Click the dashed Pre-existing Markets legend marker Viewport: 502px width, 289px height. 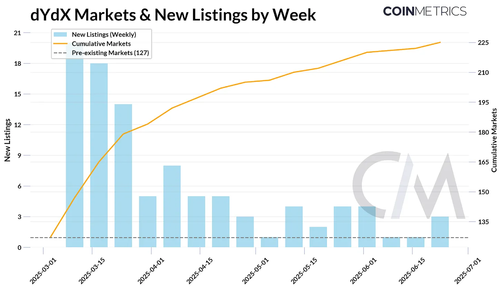coord(61,53)
